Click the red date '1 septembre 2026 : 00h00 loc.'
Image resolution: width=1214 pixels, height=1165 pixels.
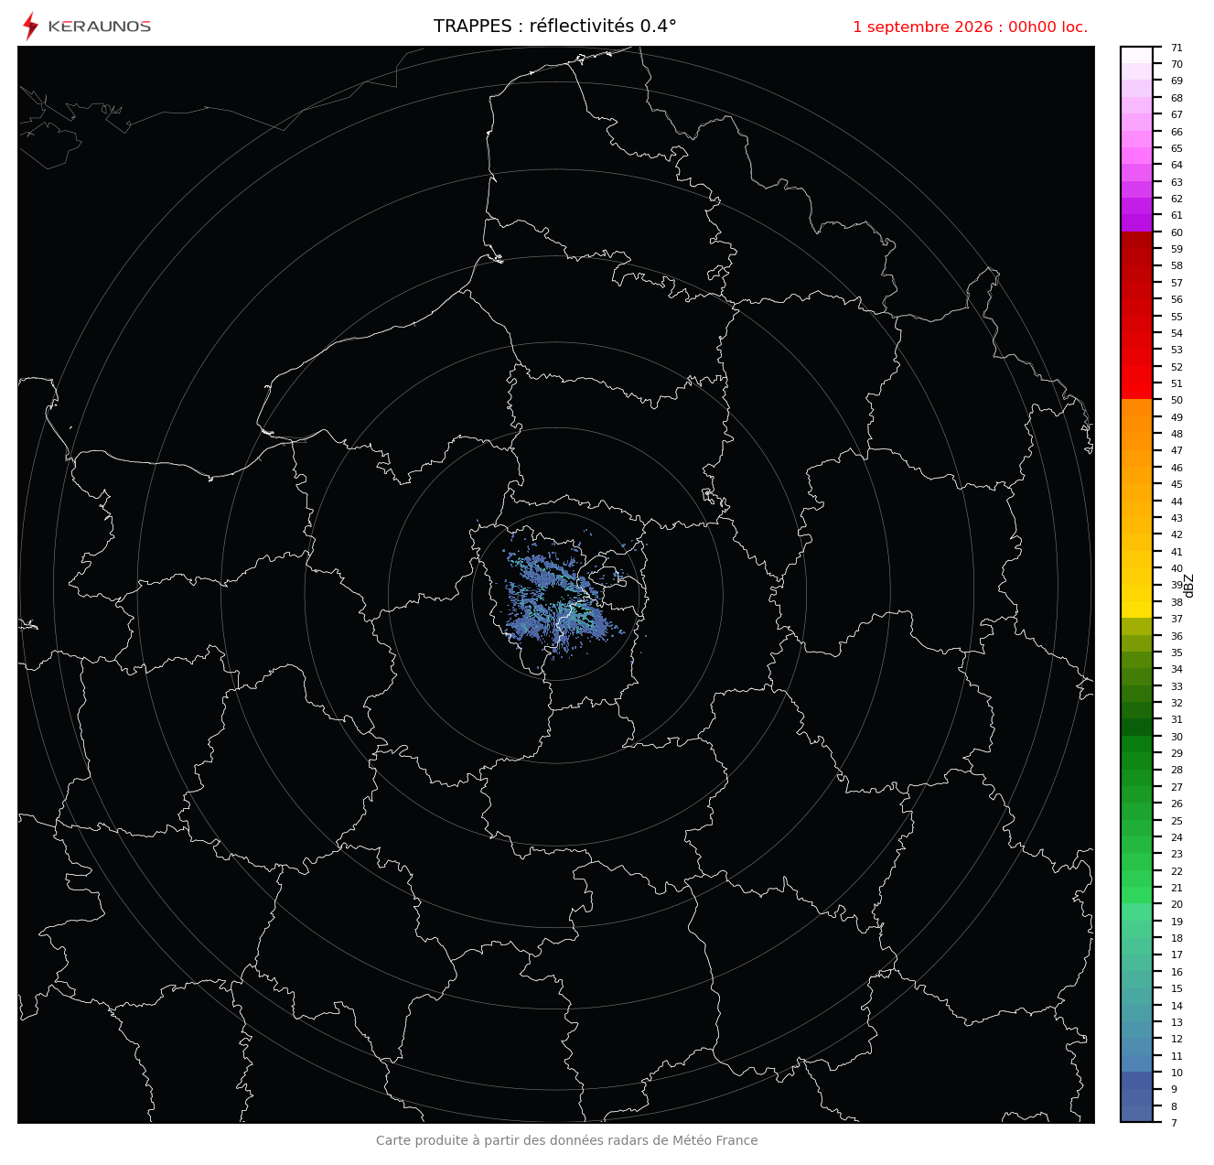point(971,27)
